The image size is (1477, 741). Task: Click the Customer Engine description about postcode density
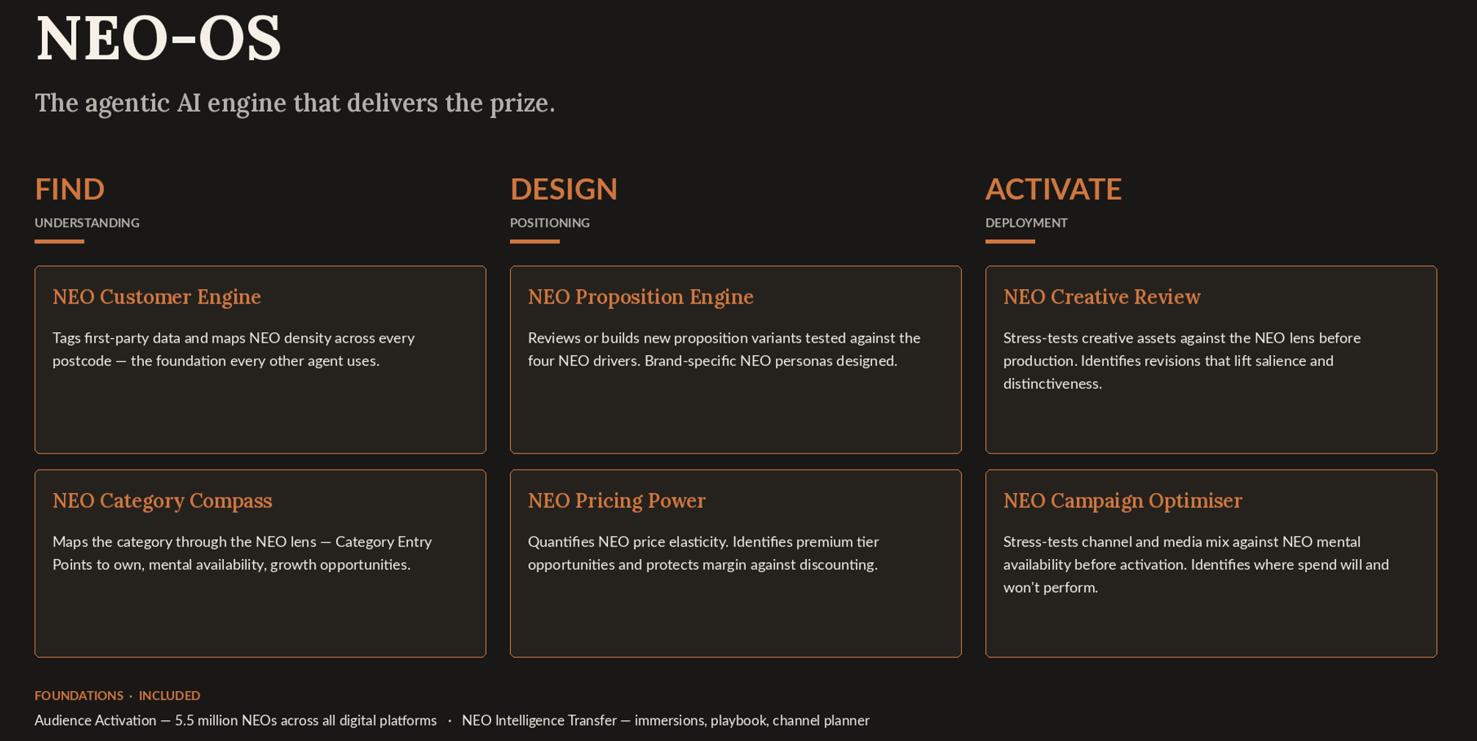click(233, 349)
